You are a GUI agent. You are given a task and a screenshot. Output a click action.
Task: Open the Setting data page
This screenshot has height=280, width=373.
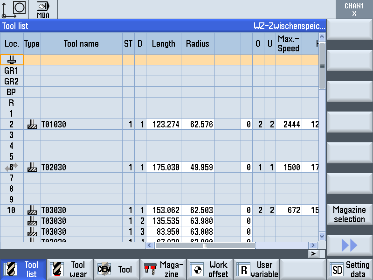tap(350, 269)
